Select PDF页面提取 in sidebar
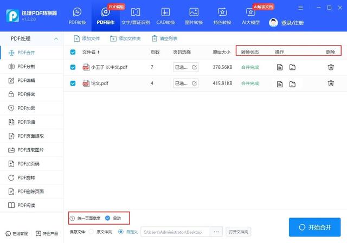The height and width of the screenshot is (243, 347). 31,136
